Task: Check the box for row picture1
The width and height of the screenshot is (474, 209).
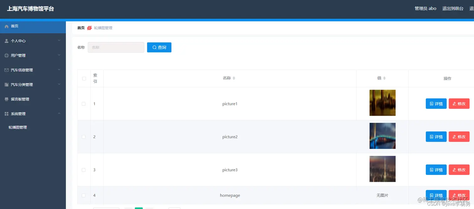Action: click(84, 104)
